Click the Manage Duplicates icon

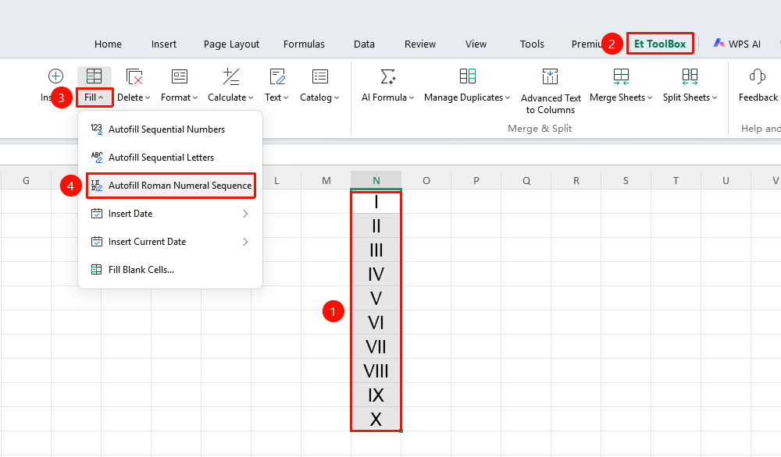point(467,76)
